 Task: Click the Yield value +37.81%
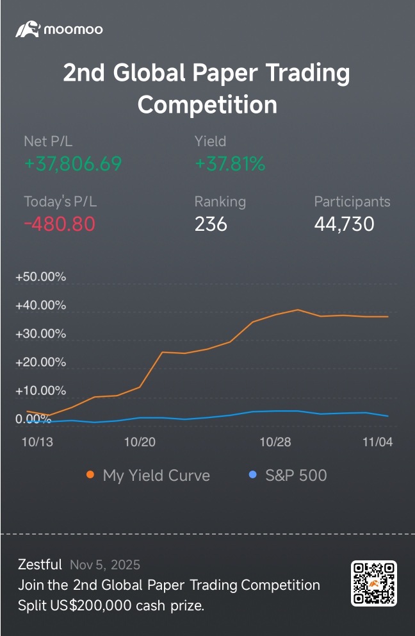(230, 164)
